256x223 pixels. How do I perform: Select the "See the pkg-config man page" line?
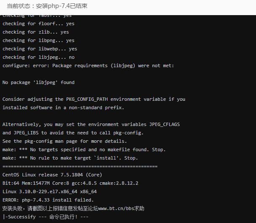pyautogui.click(x=65, y=141)
